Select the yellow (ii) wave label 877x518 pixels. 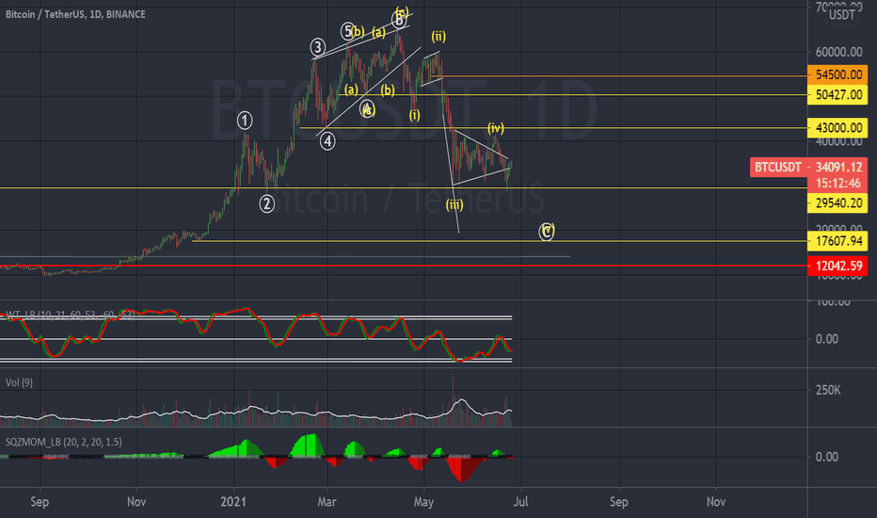438,37
